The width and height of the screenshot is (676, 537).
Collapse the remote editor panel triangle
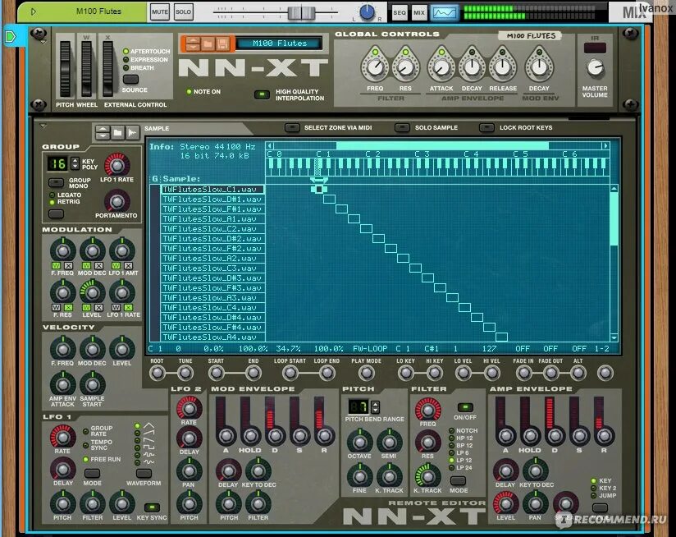[43, 126]
